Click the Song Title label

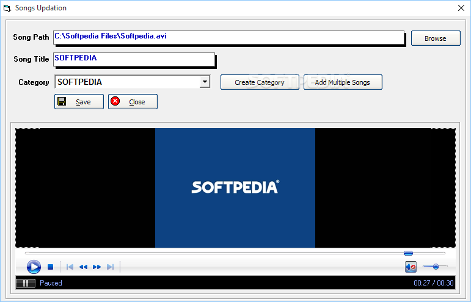[31, 59]
